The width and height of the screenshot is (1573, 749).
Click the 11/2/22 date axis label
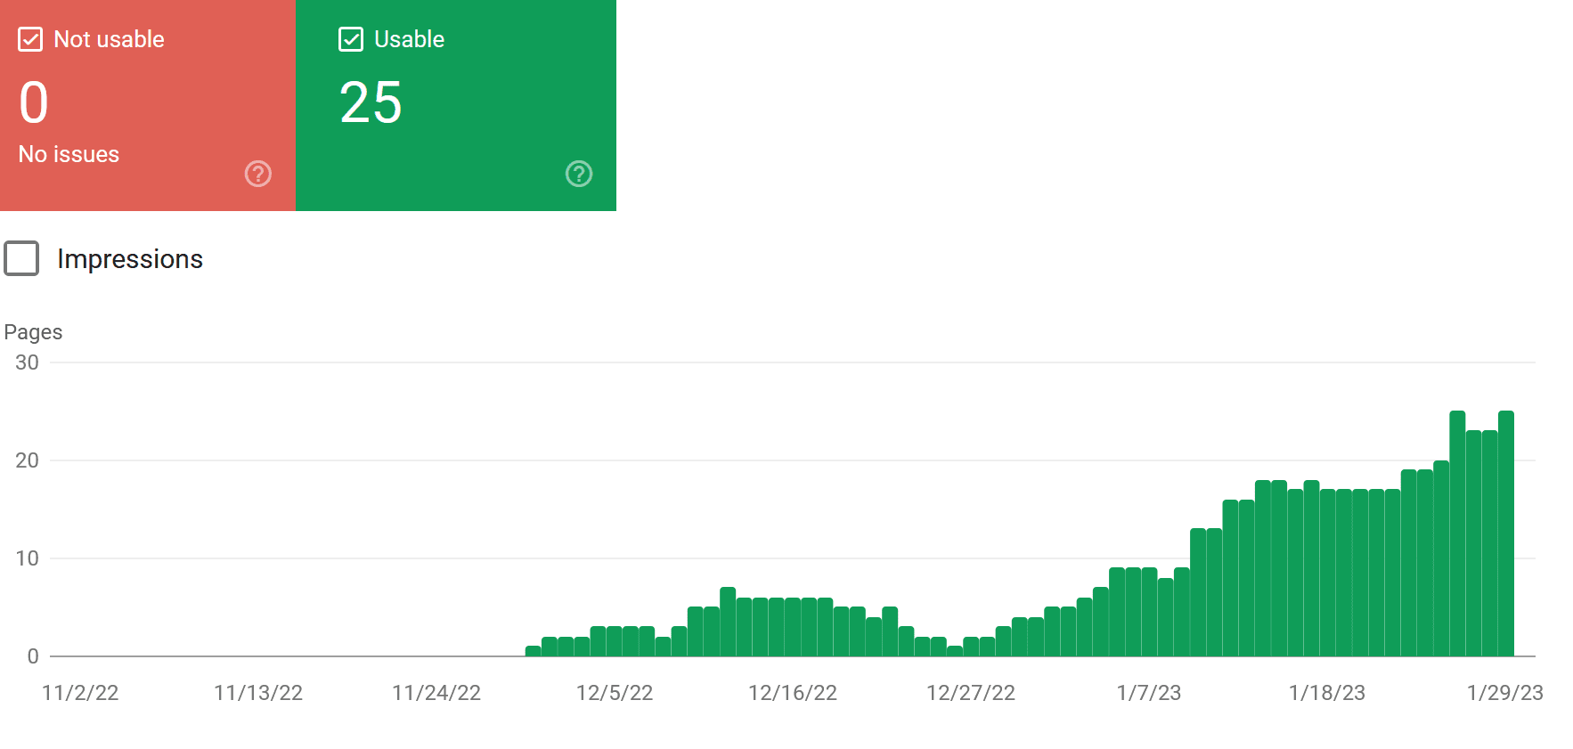(80, 693)
